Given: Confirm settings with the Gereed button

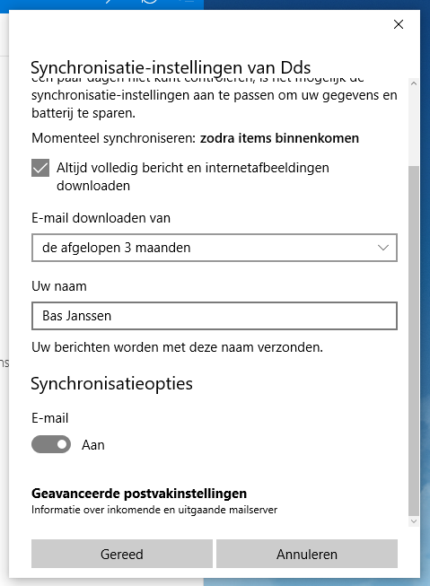Looking at the screenshot, I should tap(122, 554).
